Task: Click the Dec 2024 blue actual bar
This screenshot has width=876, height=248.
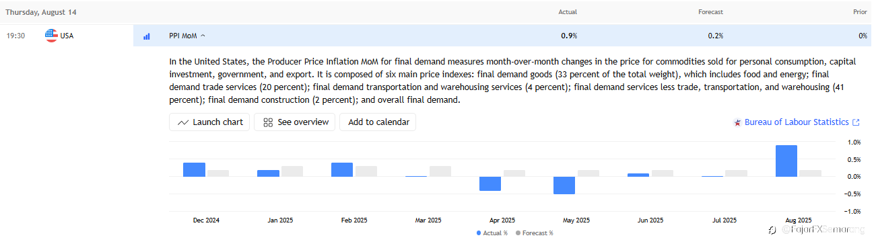Action: point(194,169)
